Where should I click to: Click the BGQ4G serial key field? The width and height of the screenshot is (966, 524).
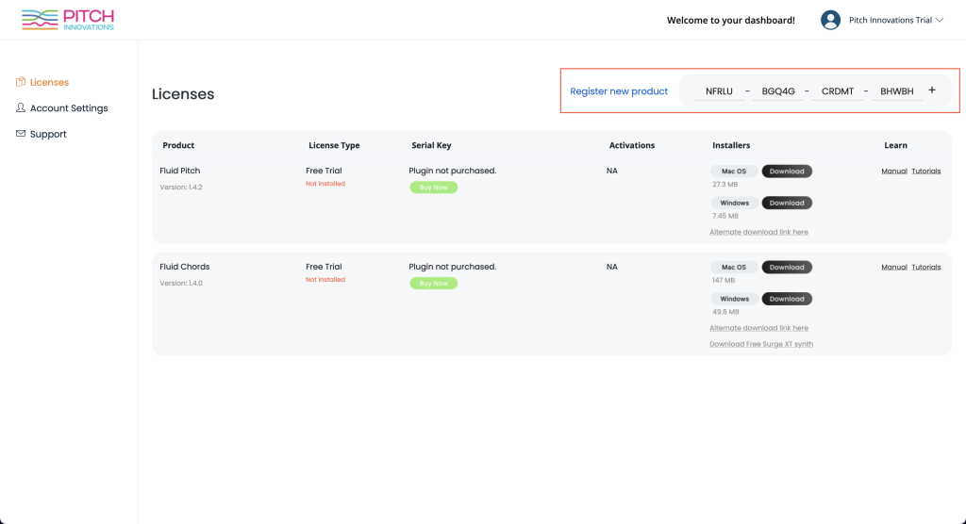pos(778,91)
